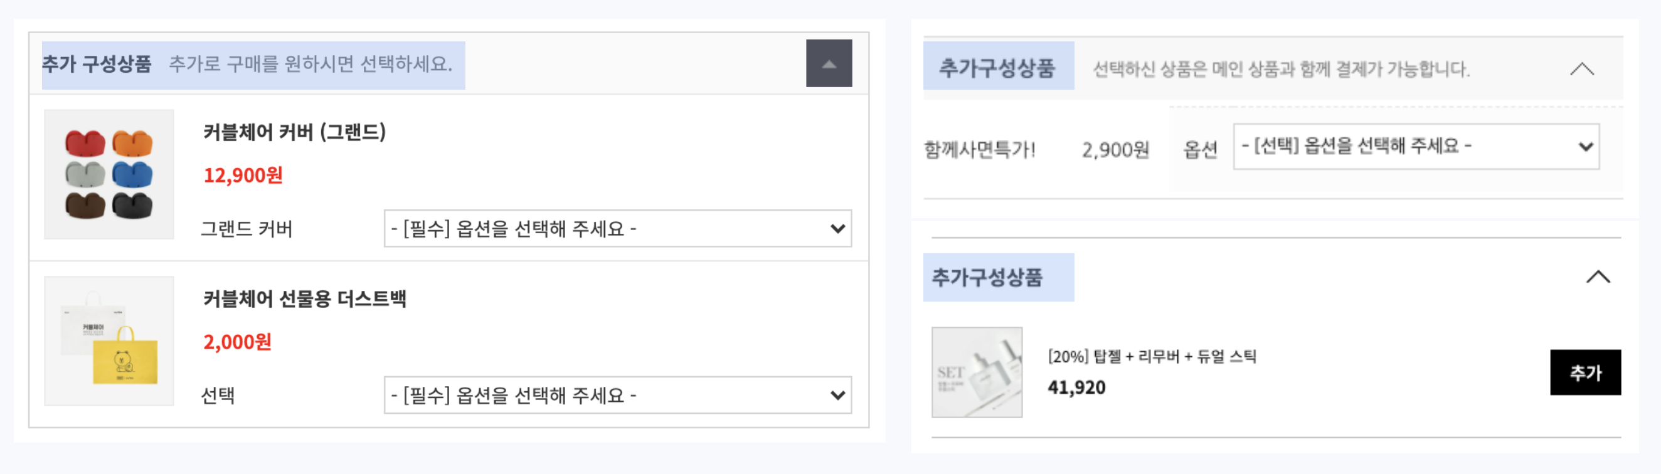The width and height of the screenshot is (1661, 474).
Task: Collapse the top-right 추가구성상품 section chevron
Action: [x=1582, y=68]
